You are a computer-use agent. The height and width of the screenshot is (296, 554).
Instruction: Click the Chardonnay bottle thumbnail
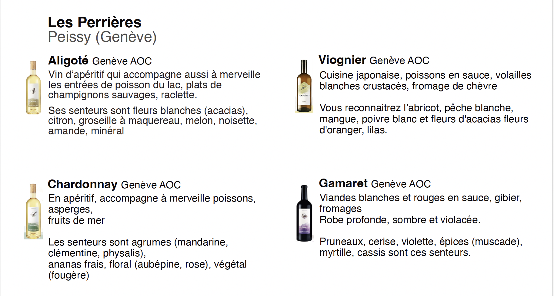(33, 211)
